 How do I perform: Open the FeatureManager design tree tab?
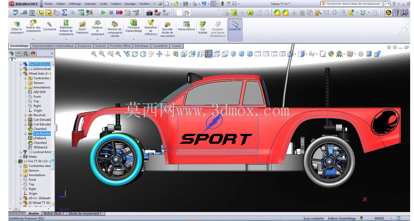(12, 54)
